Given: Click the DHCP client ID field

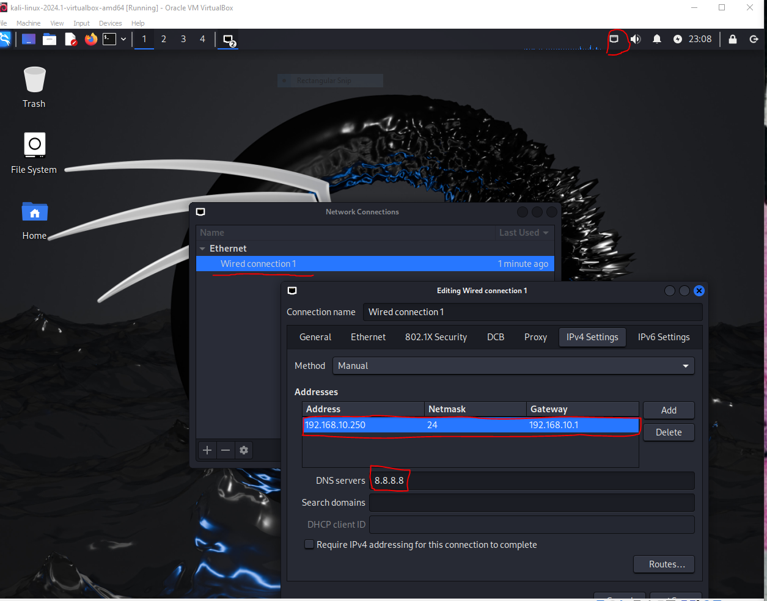Looking at the screenshot, I should [532, 525].
